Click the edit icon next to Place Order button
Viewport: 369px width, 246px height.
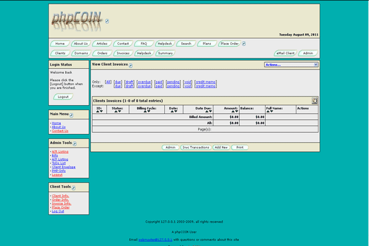click(x=244, y=44)
